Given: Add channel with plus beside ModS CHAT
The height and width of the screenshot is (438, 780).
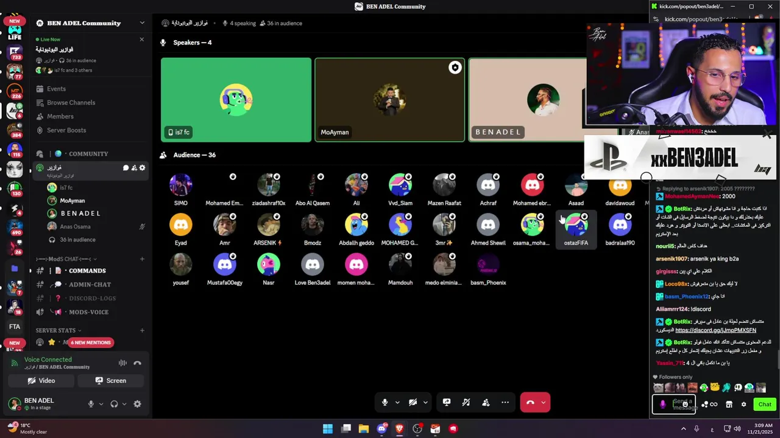Looking at the screenshot, I should (142, 259).
